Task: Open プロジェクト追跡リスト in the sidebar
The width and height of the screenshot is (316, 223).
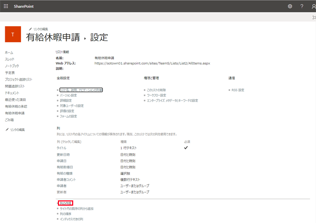Action: coord(18,79)
